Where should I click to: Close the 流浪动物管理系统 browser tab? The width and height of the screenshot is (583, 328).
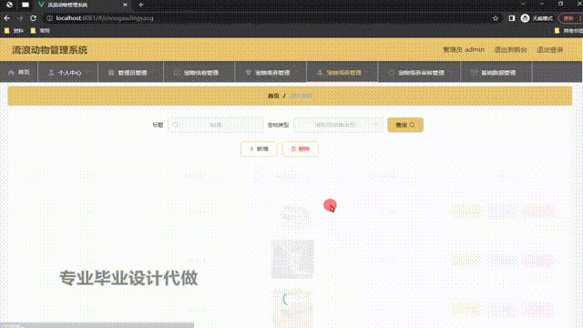coord(125,5)
